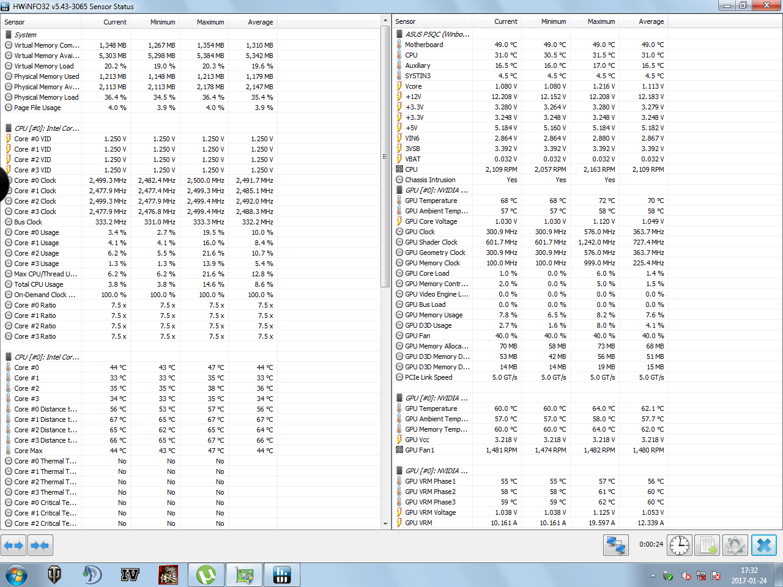Select the Virtual Memory Load row
Viewport: 783px width, 587px height.
(191, 66)
